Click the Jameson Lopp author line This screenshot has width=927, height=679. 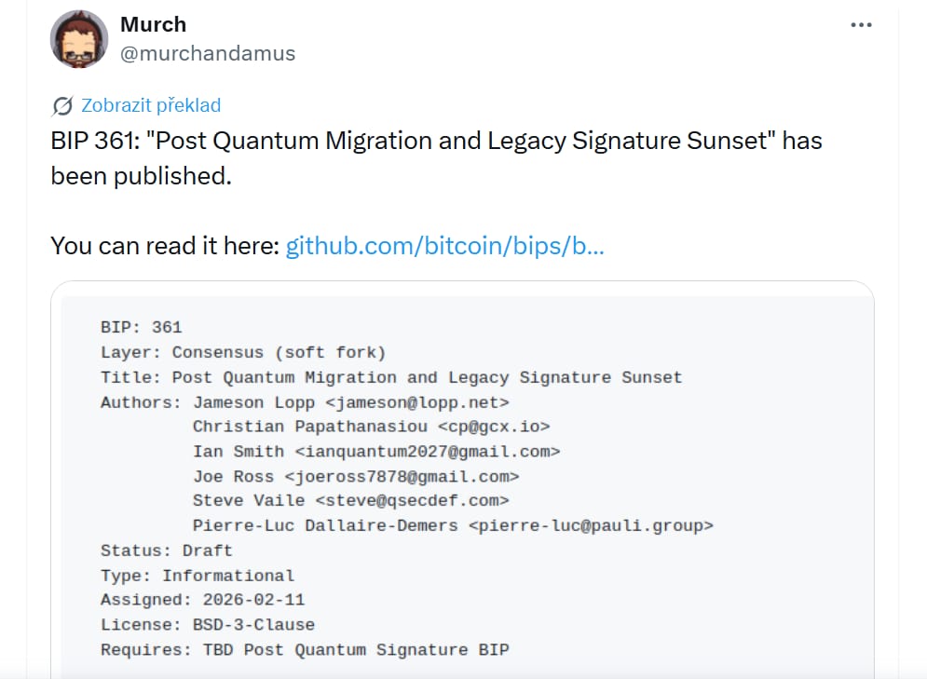pos(305,402)
